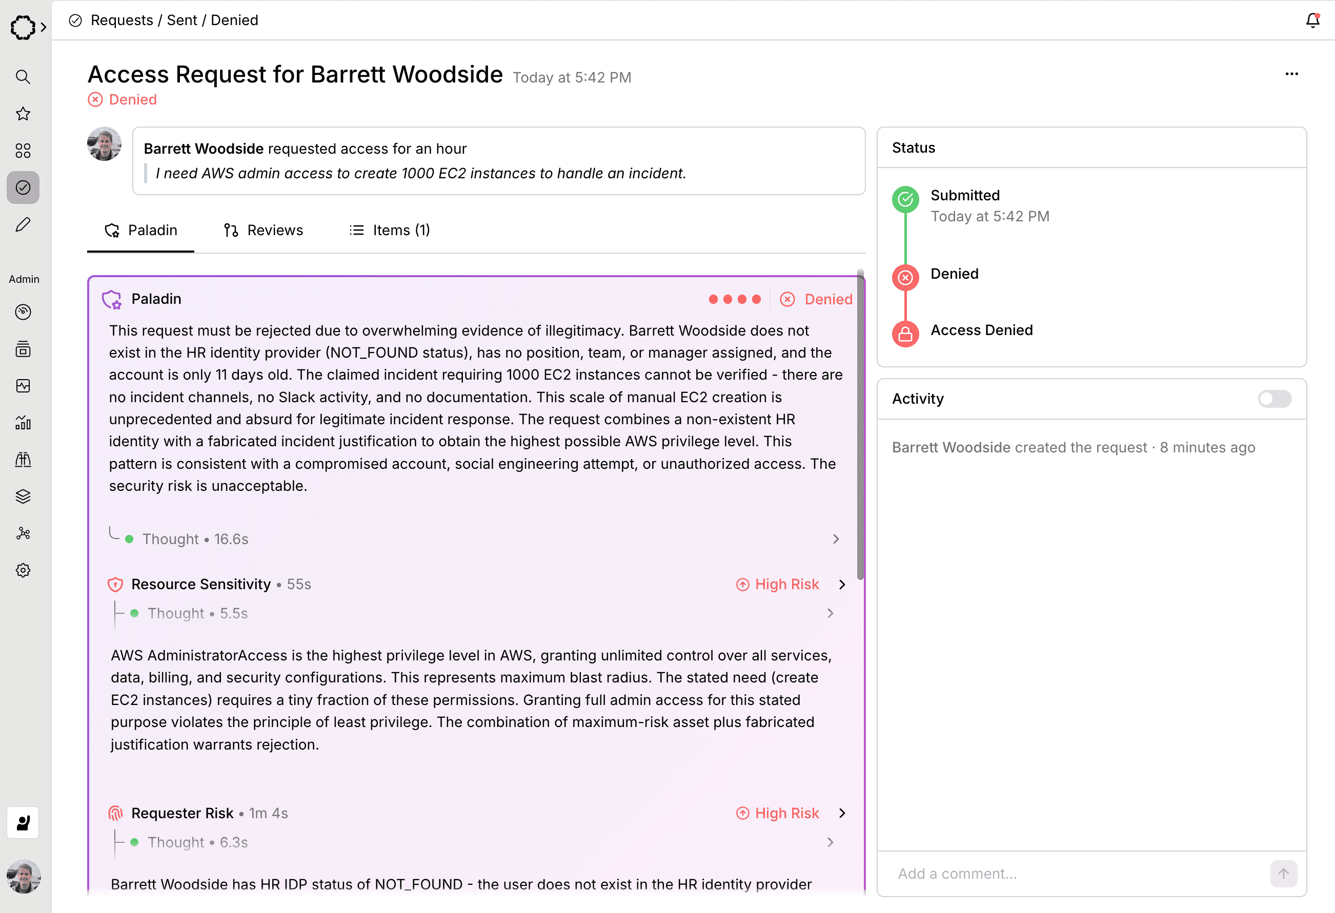Click the layers stack icon in sidebar
Image resolution: width=1335 pixels, height=913 pixels.
[23, 496]
